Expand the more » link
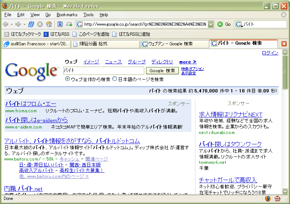The height and width of the screenshot is (204, 290). click(x=188, y=62)
